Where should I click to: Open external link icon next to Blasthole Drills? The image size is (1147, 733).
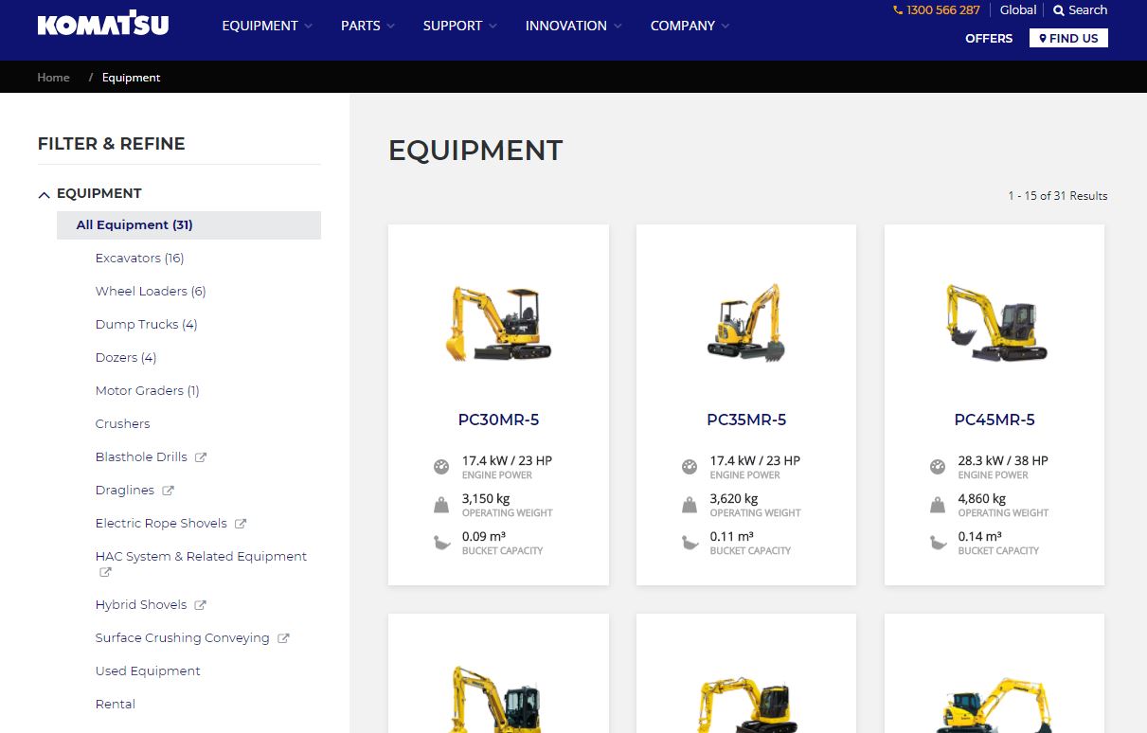coord(201,457)
